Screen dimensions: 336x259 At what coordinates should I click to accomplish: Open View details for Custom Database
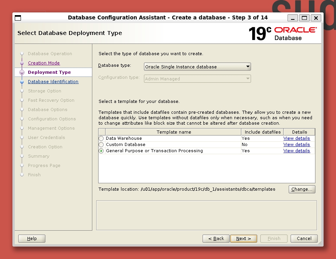coord(296,144)
